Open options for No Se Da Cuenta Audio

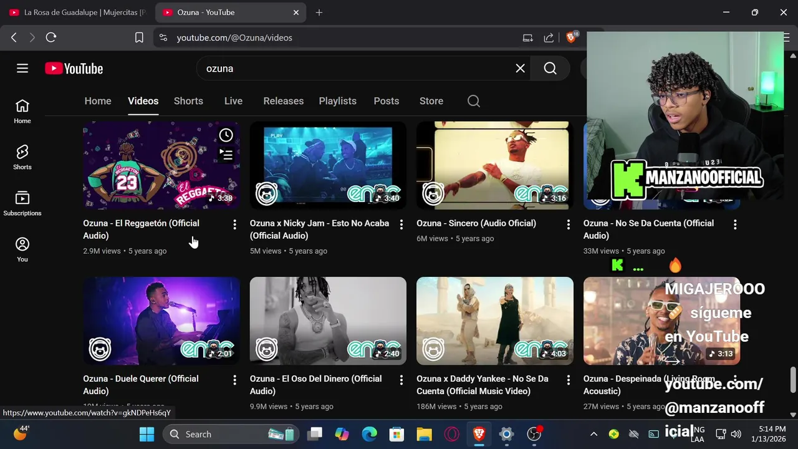(x=735, y=224)
